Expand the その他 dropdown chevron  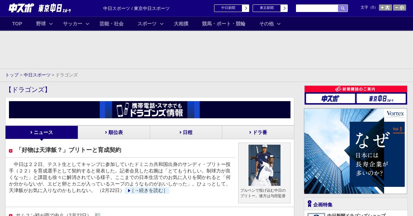(279, 24)
